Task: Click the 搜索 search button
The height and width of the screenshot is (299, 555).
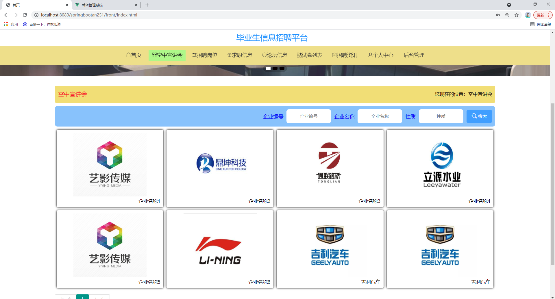Action: point(479,116)
